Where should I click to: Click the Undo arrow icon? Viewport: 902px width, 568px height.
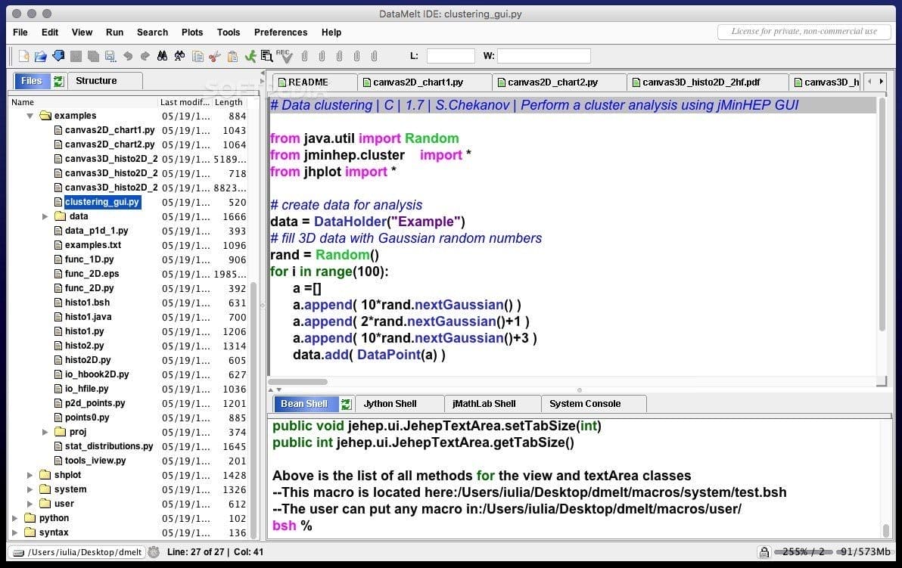point(127,56)
